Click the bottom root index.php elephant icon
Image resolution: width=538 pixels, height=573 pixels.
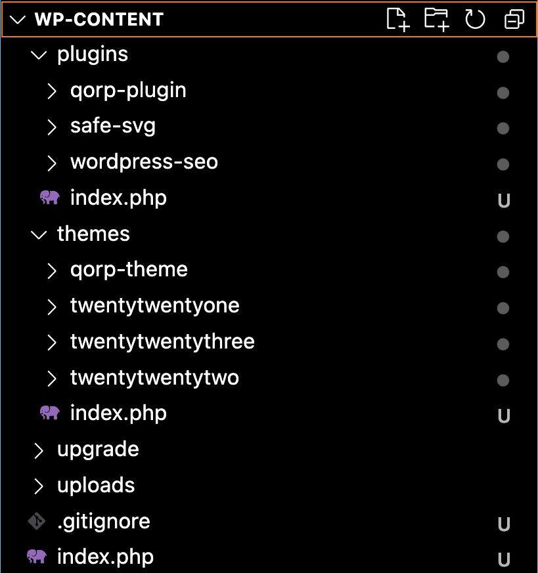(x=37, y=557)
